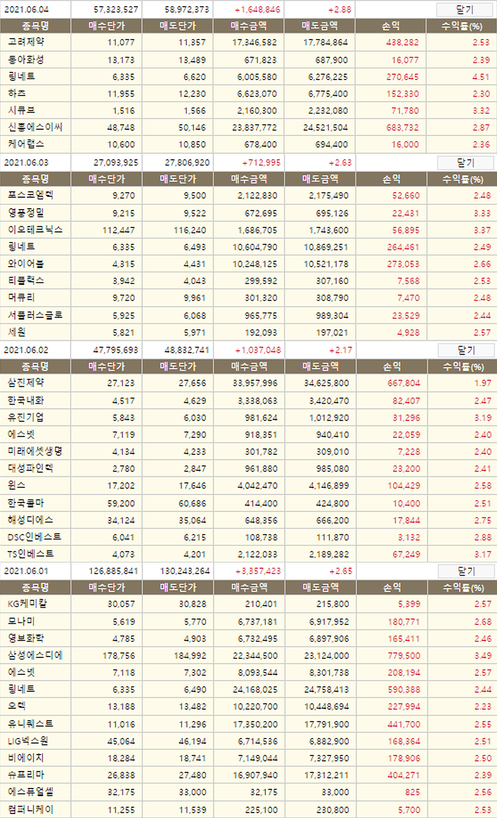Viewport: 497px width, 818px height.
Task: Click stock name LIG넥스원
Action: (28, 741)
